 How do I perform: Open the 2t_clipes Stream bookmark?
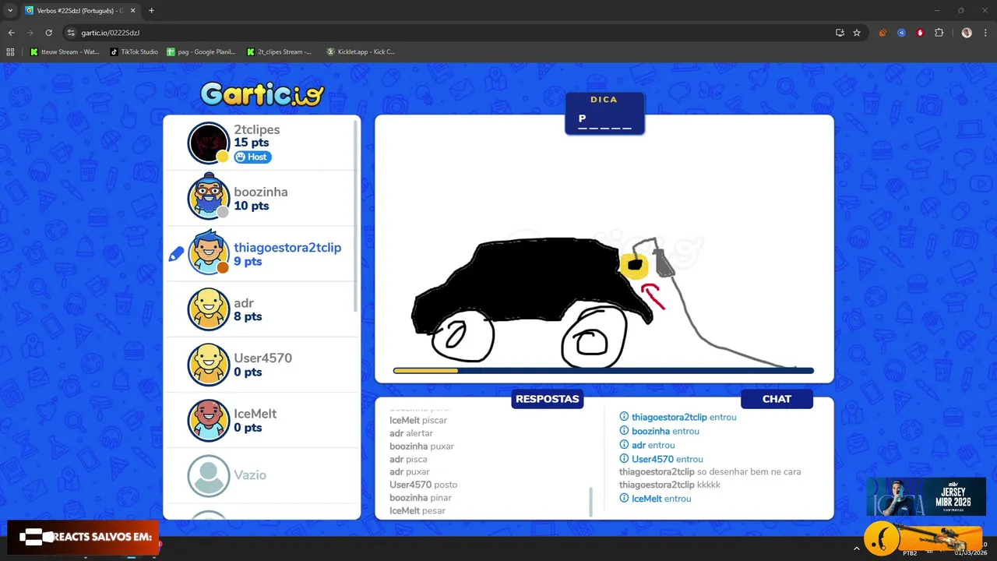279,52
